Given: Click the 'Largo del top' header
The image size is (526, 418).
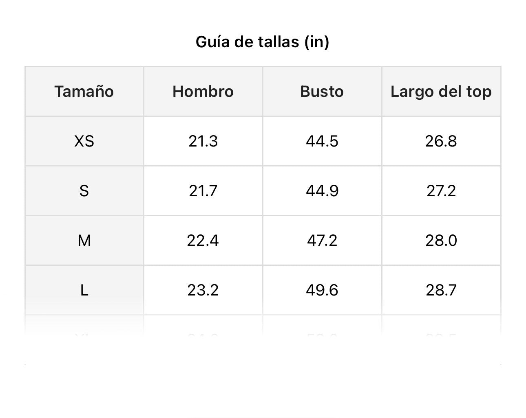Looking at the screenshot, I should click(441, 92).
